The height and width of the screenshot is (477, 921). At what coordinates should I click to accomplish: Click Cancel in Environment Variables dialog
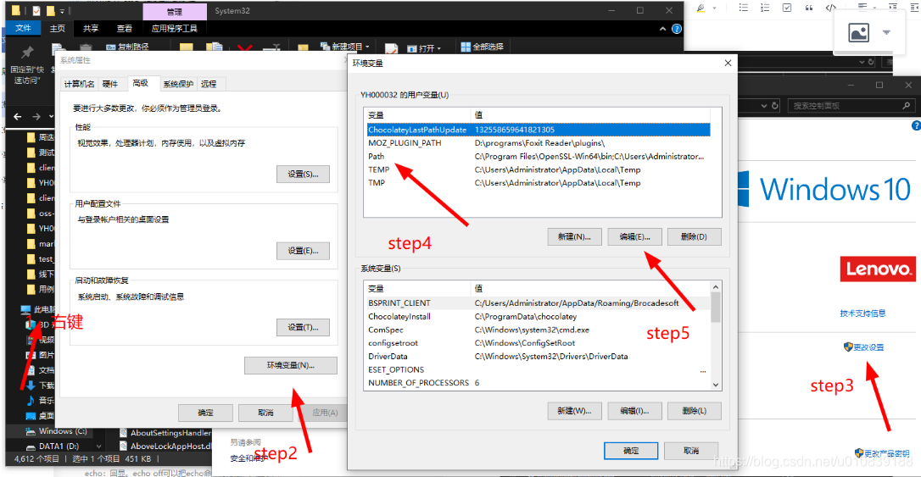point(691,451)
